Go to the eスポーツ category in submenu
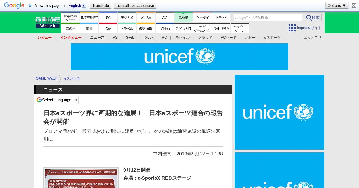359x188 pixels. 272,38
